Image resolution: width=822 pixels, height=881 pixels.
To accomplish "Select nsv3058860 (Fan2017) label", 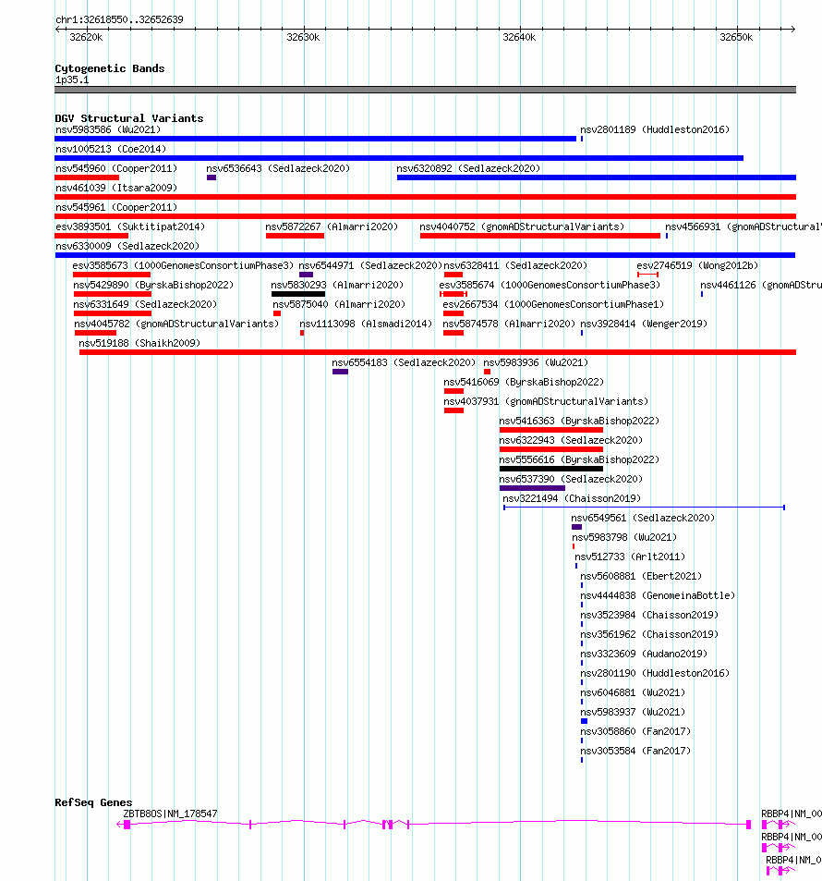I will click(635, 731).
